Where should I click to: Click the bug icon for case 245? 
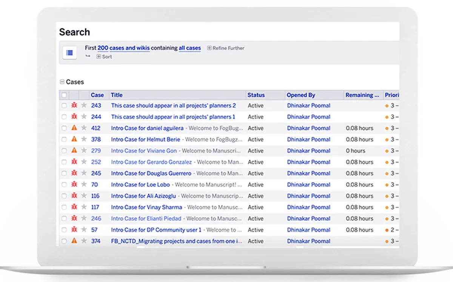click(x=74, y=173)
